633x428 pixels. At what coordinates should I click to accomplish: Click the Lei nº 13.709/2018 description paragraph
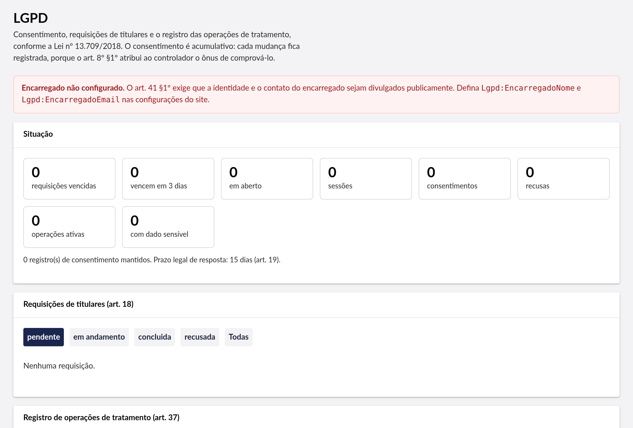pos(157,46)
